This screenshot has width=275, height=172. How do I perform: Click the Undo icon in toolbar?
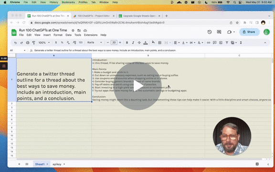coord(15,43)
